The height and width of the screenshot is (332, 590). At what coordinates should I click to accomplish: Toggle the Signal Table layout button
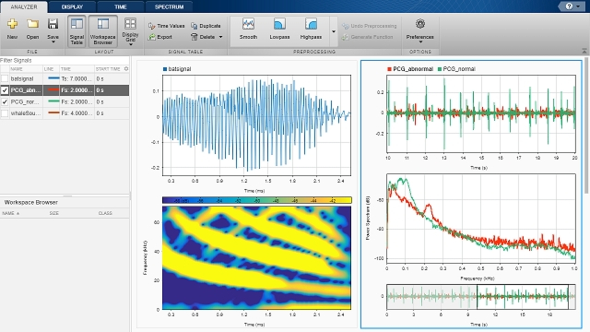point(77,30)
